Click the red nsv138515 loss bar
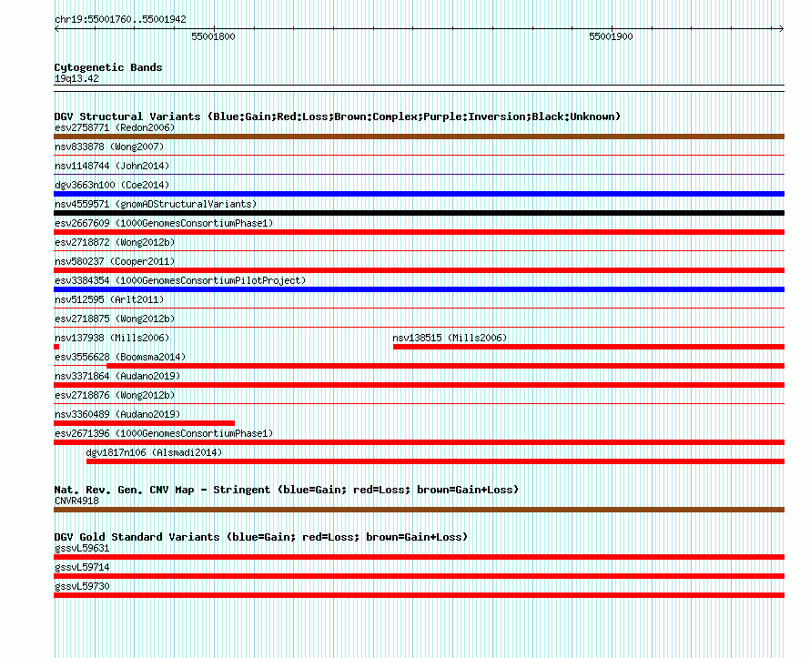Viewport: 810px width, 658px height. pos(589,347)
